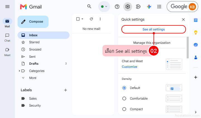Click the No new mail! text
Viewport: 201px width, 118px height.
(x=92, y=29)
